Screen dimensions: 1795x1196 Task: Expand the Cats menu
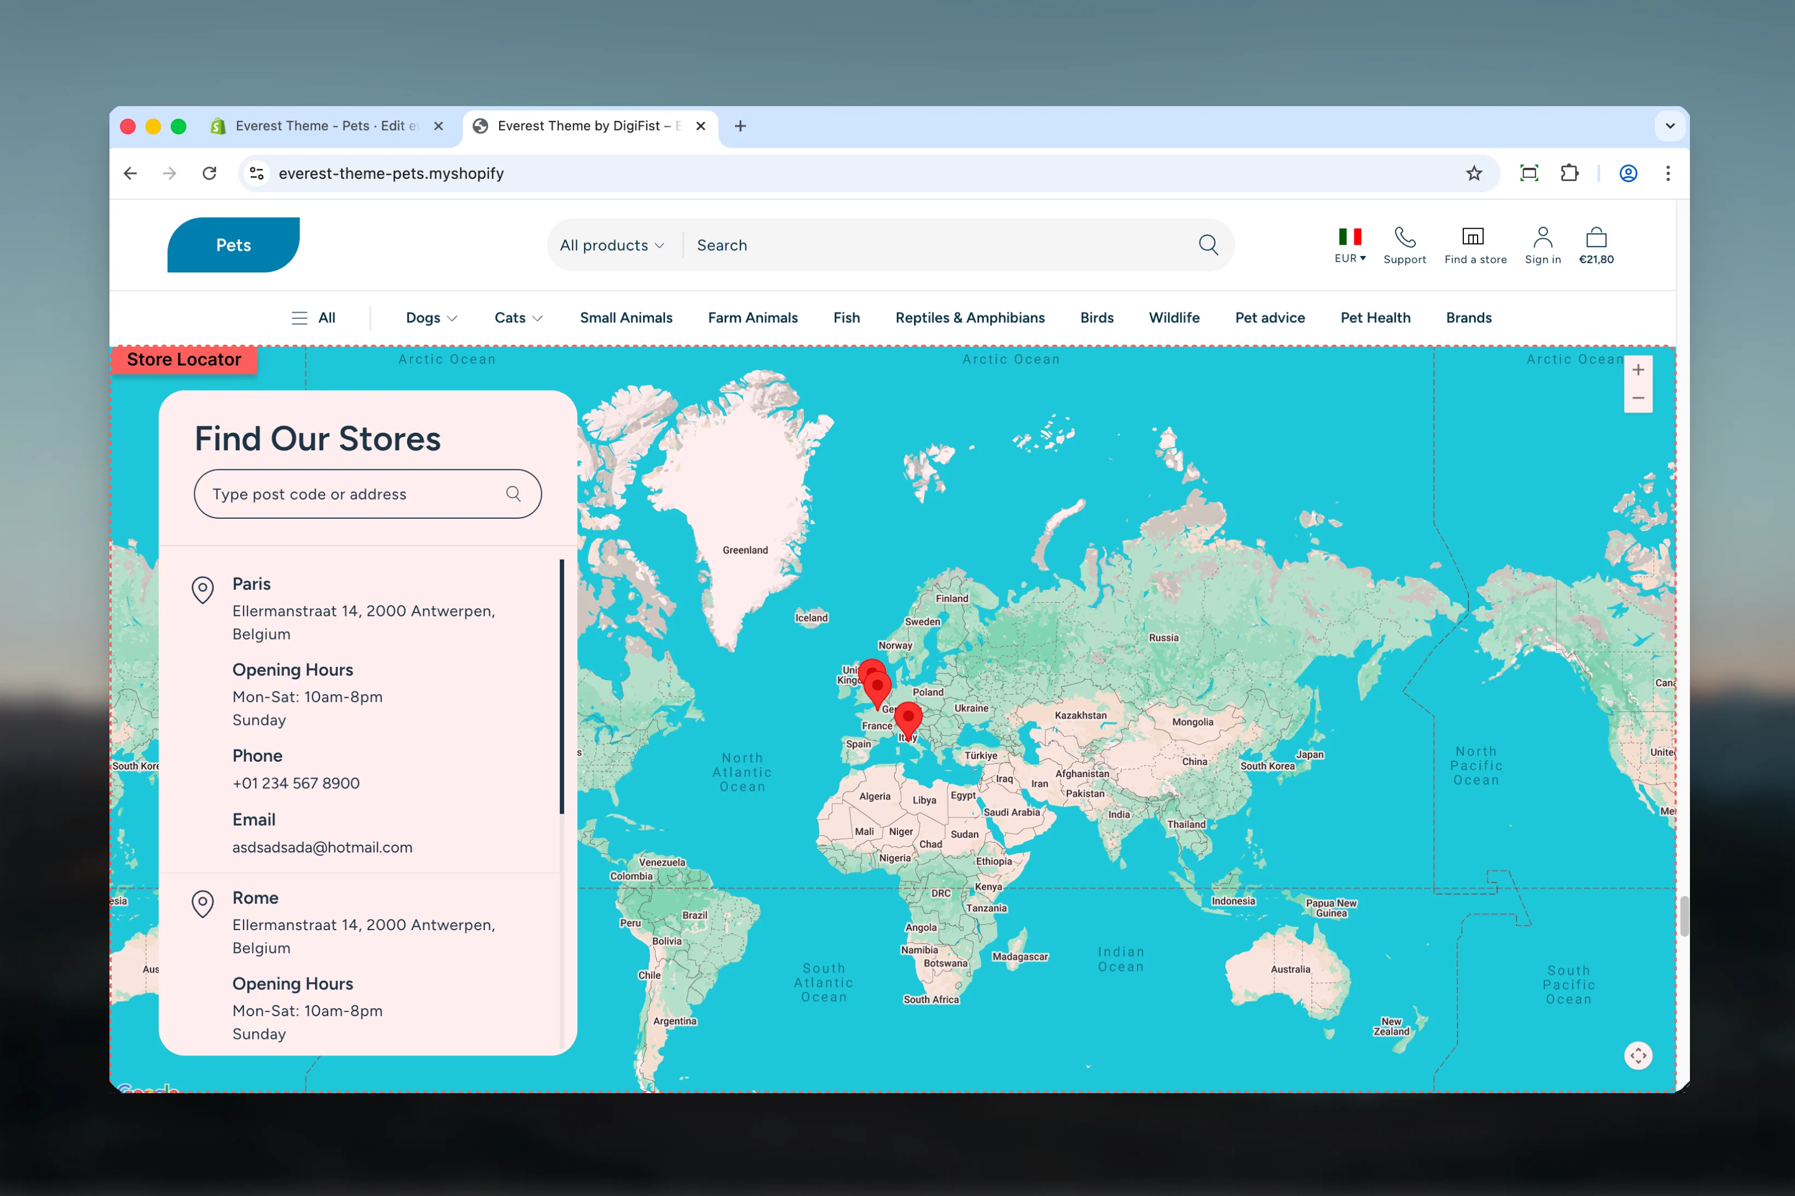[519, 318]
